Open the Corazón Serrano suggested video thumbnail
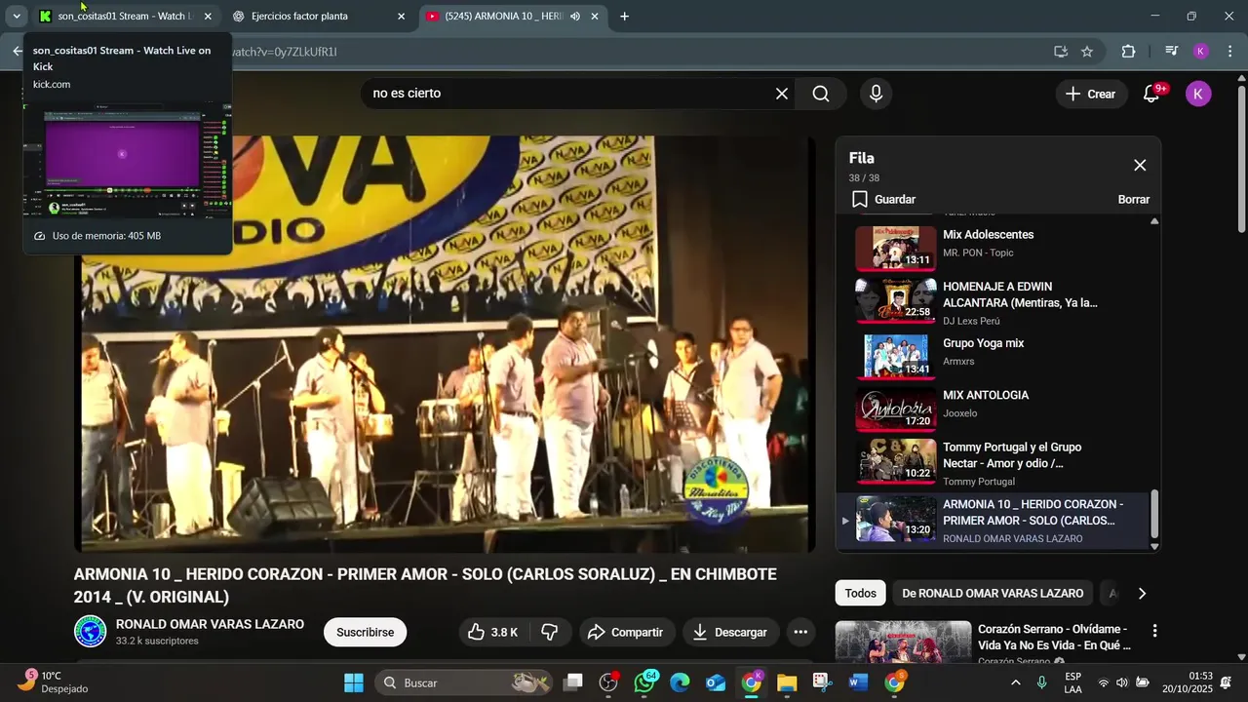 coord(903,642)
